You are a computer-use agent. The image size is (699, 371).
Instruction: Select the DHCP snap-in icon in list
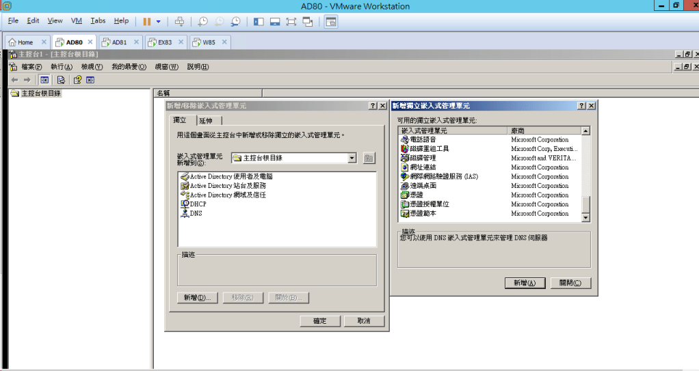pyautogui.click(x=184, y=204)
